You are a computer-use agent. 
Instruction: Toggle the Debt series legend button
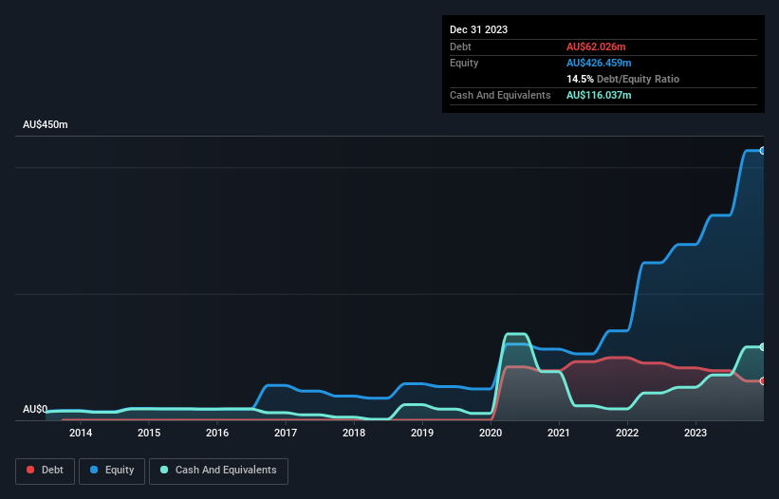pos(46,471)
